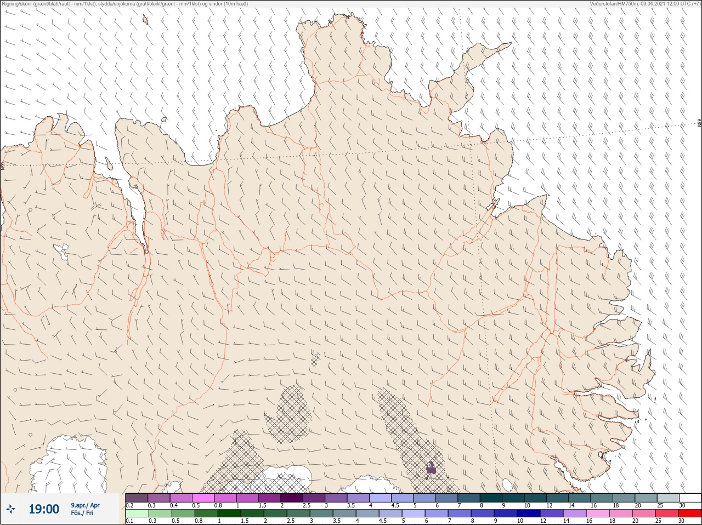
Task: Select the dark teal sleet/snow swatch 8–9
Action: click(x=491, y=498)
